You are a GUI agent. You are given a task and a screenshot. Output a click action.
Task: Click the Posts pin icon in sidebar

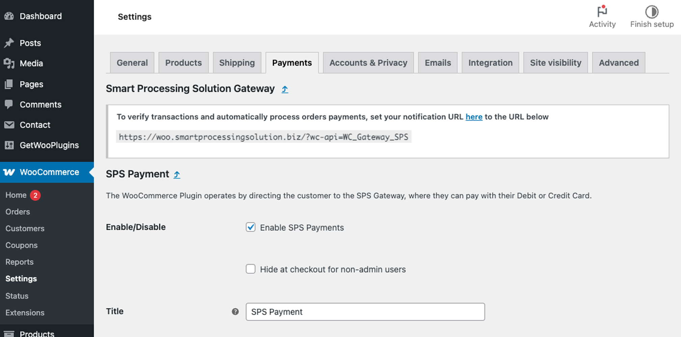[9, 43]
